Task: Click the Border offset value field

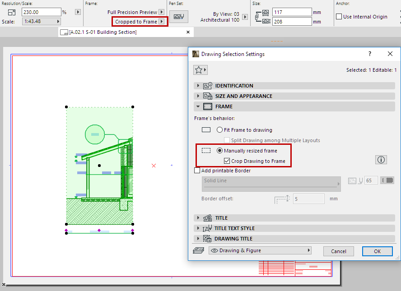Action: tap(309, 199)
